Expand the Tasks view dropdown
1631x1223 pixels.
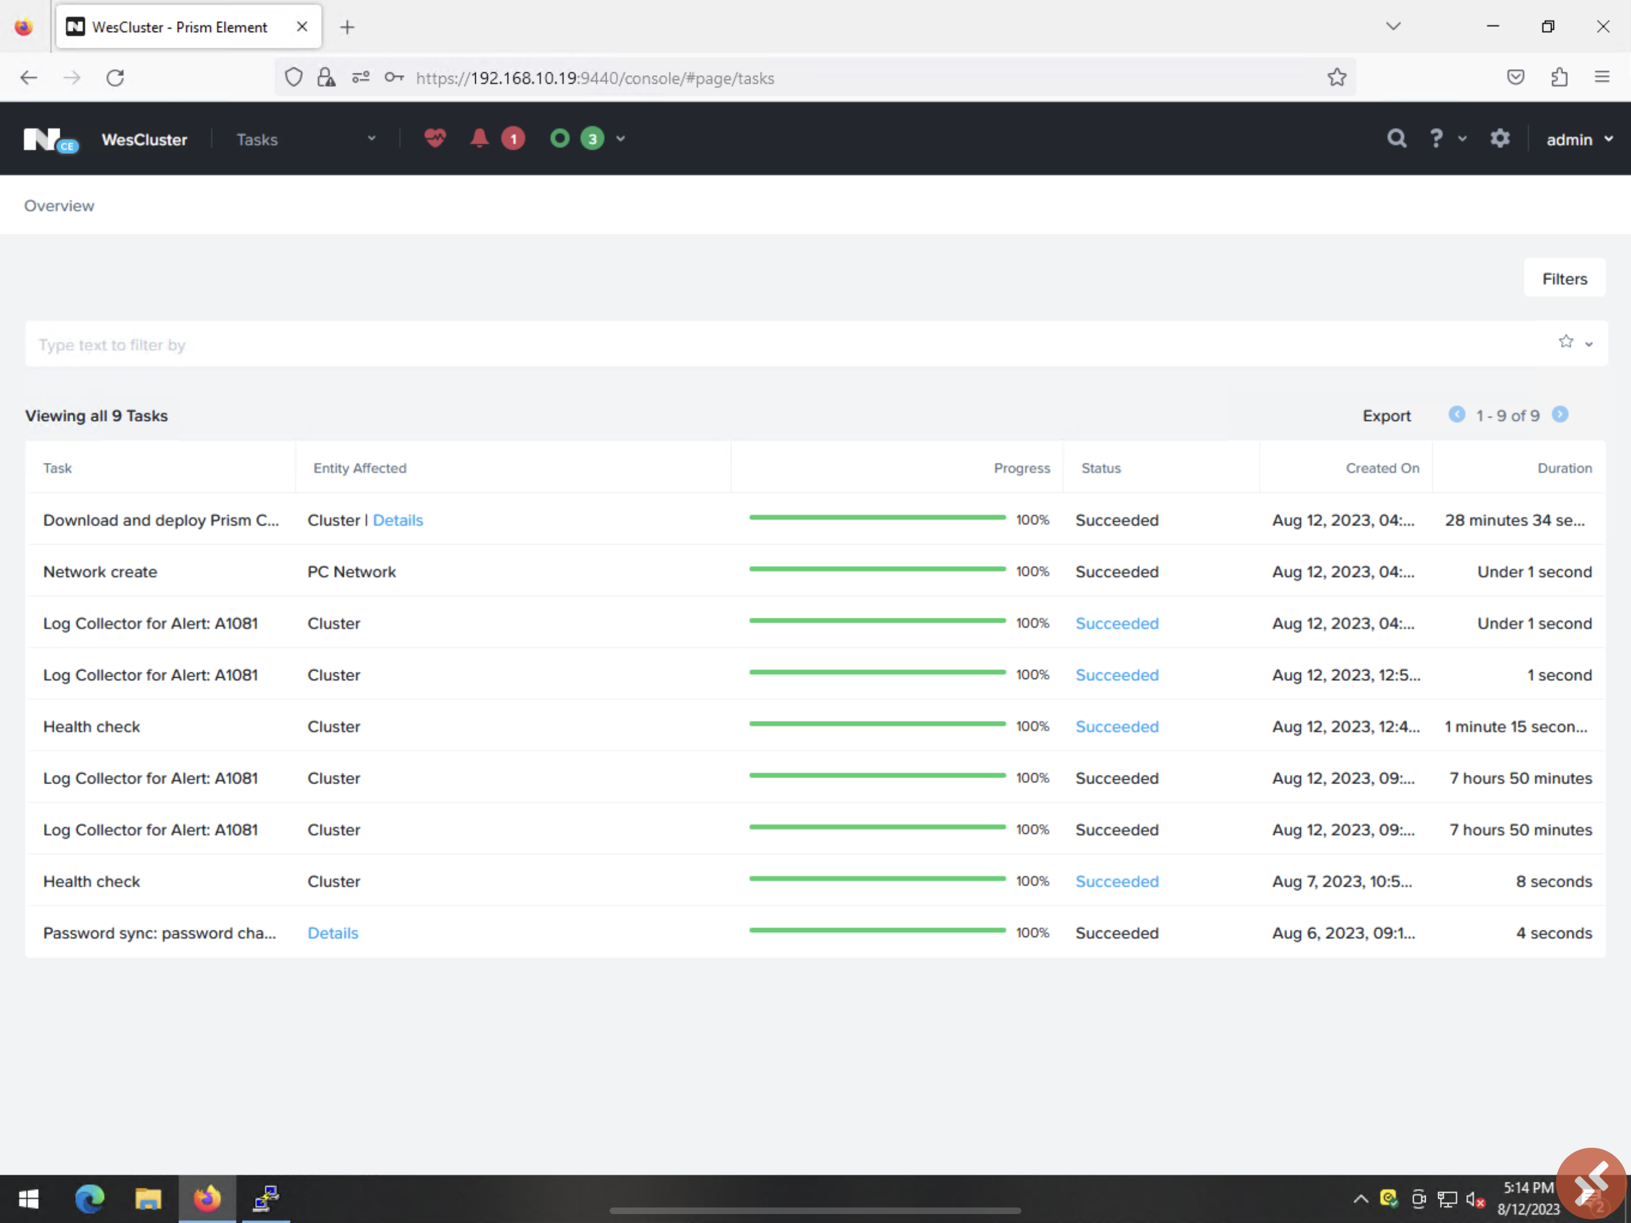coord(371,139)
